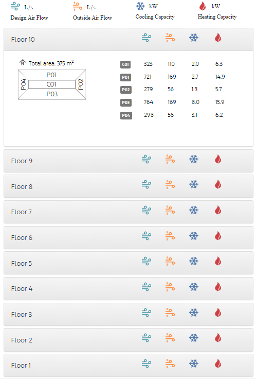The width and height of the screenshot is (256, 379).
Task: Select the P03 zone badge
Action: (x=126, y=102)
